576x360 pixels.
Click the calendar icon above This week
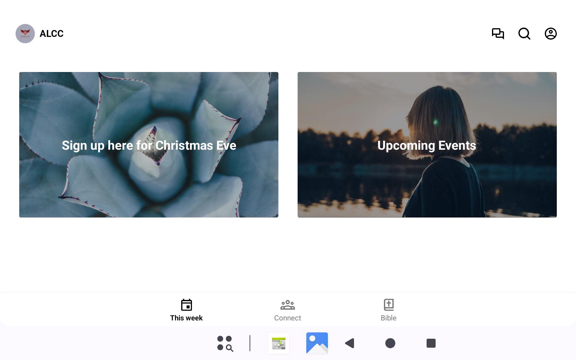pyautogui.click(x=186, y=305)
